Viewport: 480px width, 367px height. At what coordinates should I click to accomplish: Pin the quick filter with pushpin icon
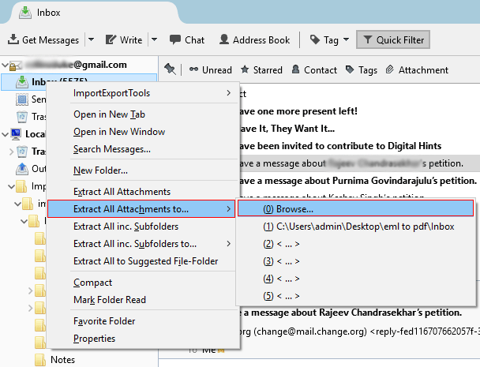[x=170, y=69]
